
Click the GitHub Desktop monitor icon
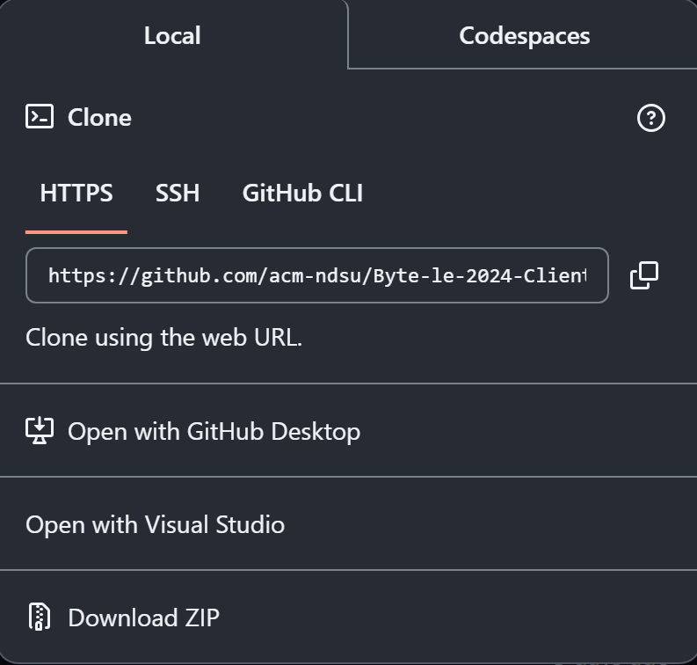[x=40, y=431]
